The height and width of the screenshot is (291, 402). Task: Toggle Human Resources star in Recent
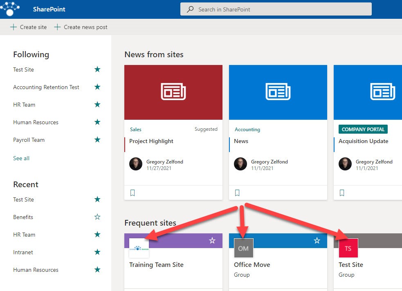97,269
